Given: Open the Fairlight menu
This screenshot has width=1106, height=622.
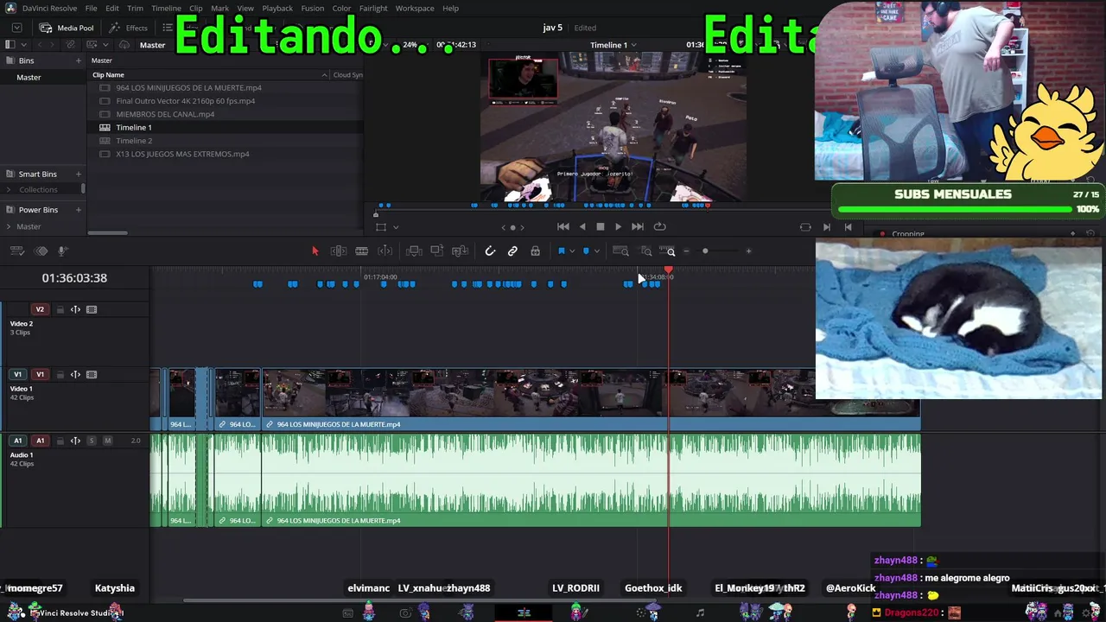Looking at the screenshot, I should (x=373, y=9).
